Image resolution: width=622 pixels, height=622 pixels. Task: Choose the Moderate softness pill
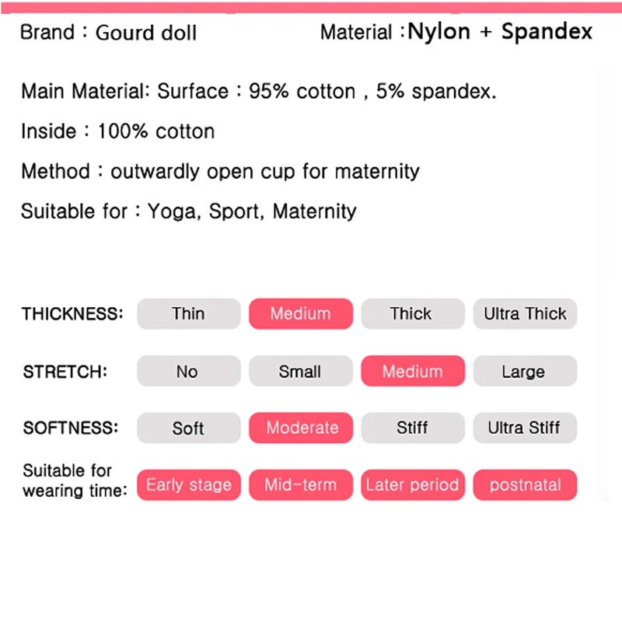tap(301, 428)
